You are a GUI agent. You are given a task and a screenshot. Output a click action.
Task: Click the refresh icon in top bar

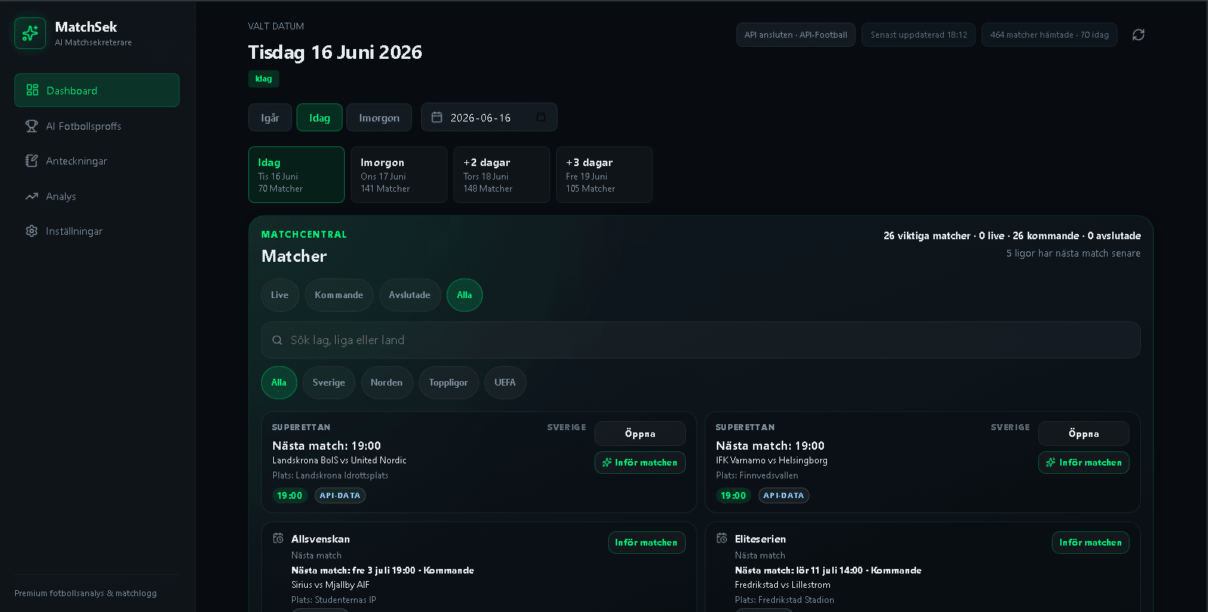(x=1139, y=35)
